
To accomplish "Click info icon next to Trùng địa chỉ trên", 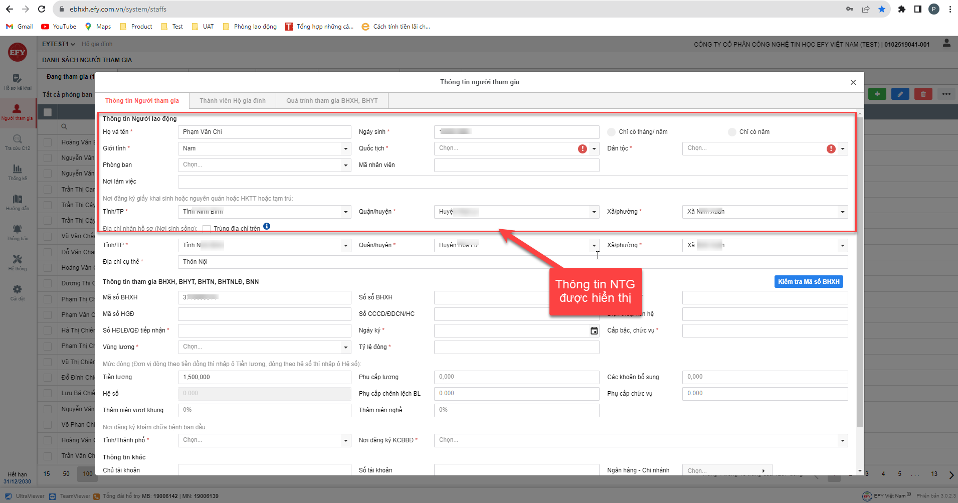I will pos(267,226).
